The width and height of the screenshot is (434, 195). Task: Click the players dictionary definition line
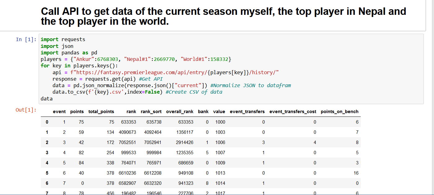pyautogui.click(x=135, y=59)
